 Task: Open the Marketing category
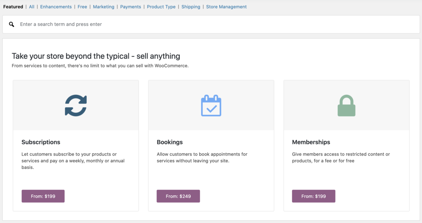coord(103,7)
